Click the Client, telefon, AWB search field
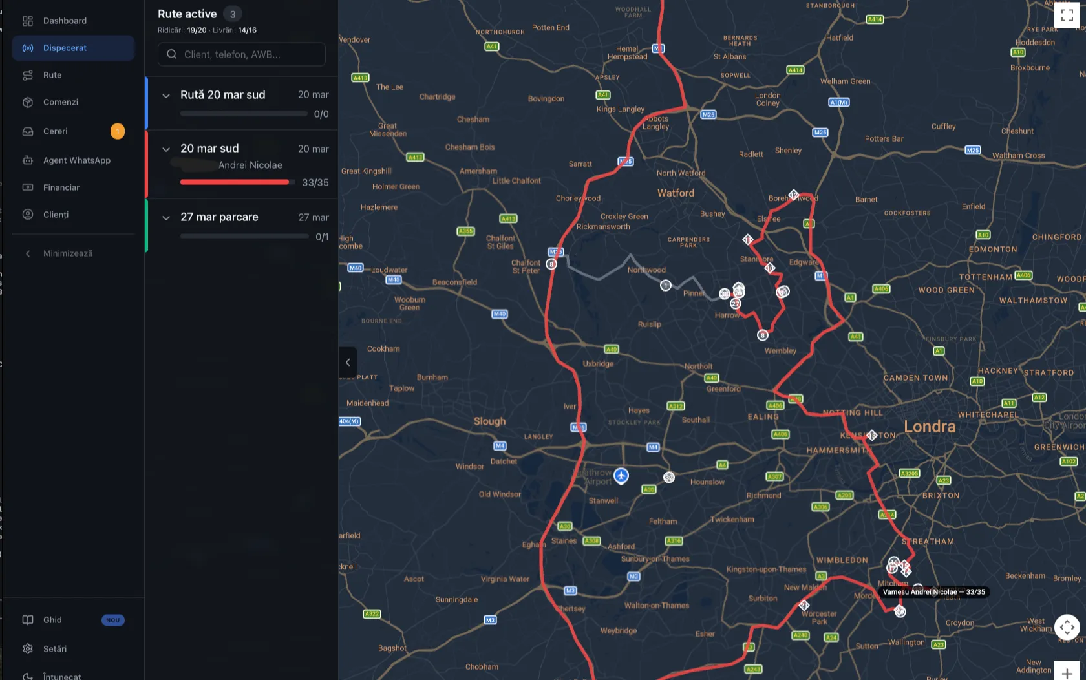The height and width of the screenshot is (680, 1086). click(241, 54)
